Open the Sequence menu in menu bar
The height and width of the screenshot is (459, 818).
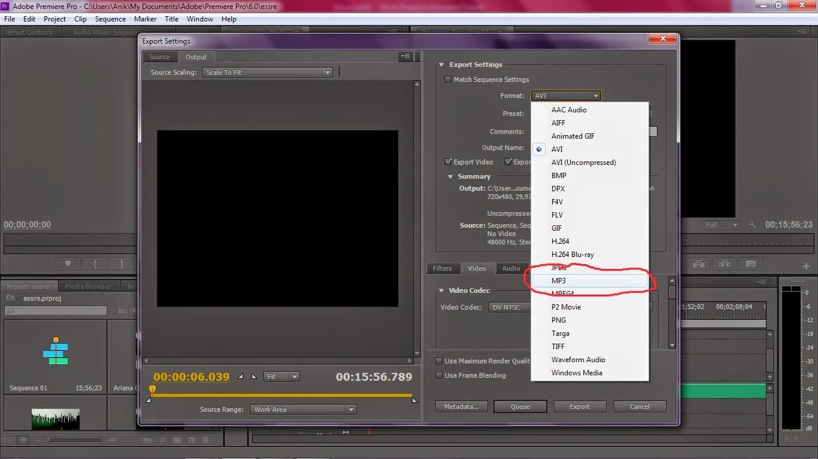click(x=110, y=19)
